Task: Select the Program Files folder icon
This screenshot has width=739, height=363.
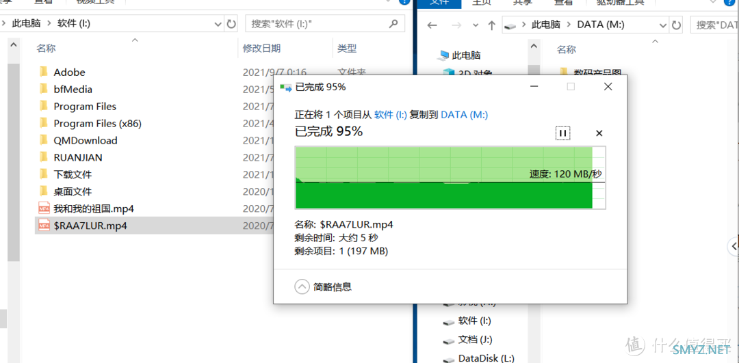Action: click(44, 106)
